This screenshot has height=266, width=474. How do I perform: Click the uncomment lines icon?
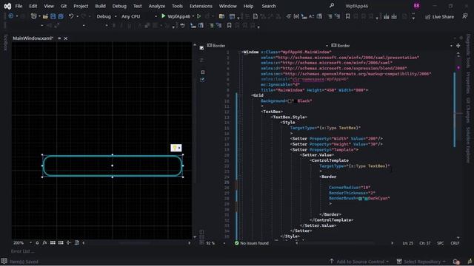coord(338,16)
